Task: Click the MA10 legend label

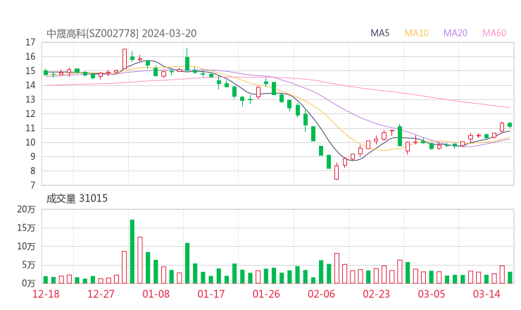Action: 416,33
